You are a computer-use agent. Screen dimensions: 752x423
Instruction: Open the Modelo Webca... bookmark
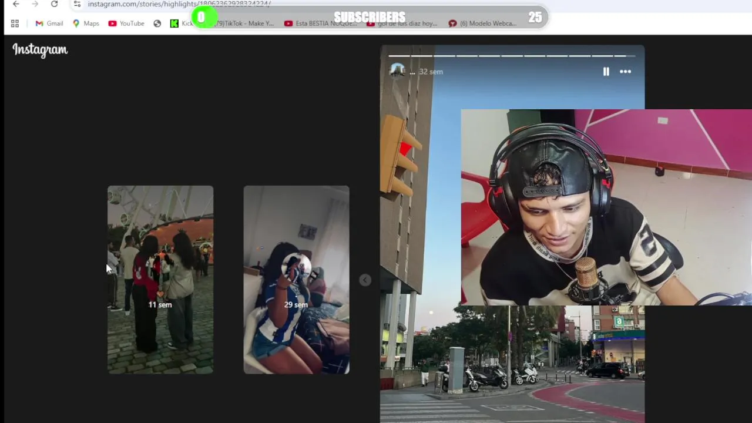click(x=483, y=23)
